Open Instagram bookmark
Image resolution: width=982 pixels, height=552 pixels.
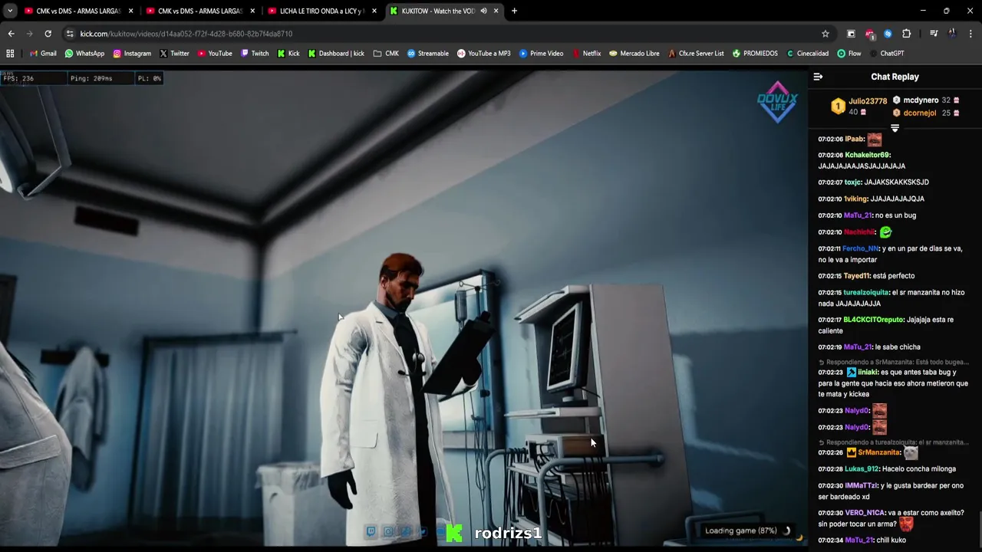pos(132,54)
